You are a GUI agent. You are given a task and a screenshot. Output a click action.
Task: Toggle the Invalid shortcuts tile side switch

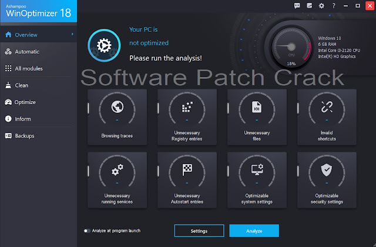coord(298,108)
